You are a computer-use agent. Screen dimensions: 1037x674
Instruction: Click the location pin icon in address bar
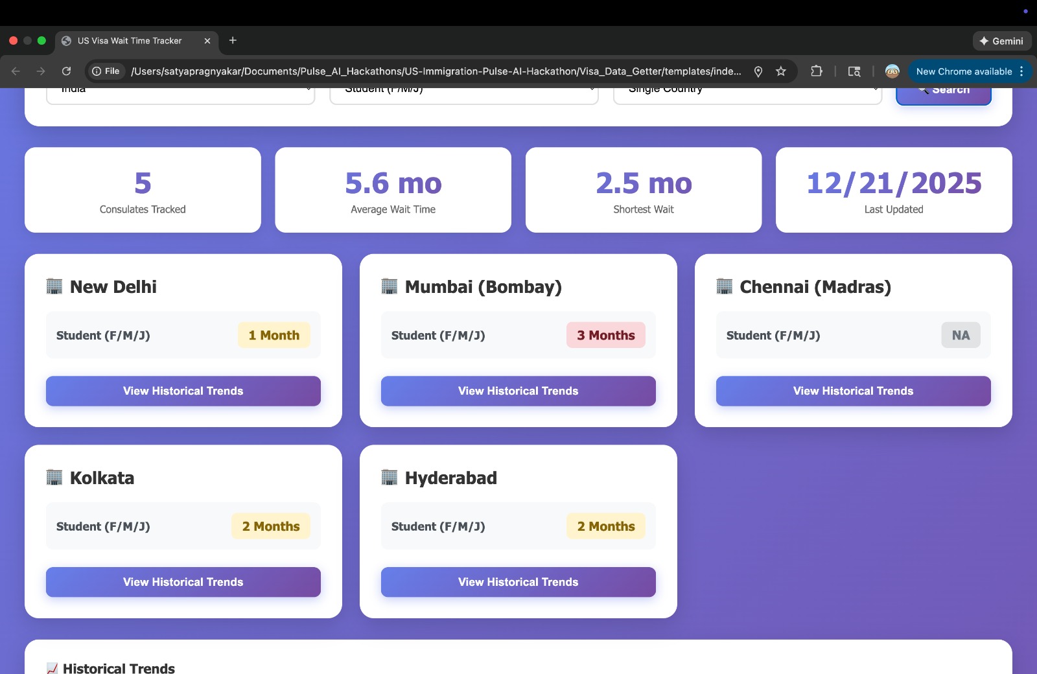758,71
